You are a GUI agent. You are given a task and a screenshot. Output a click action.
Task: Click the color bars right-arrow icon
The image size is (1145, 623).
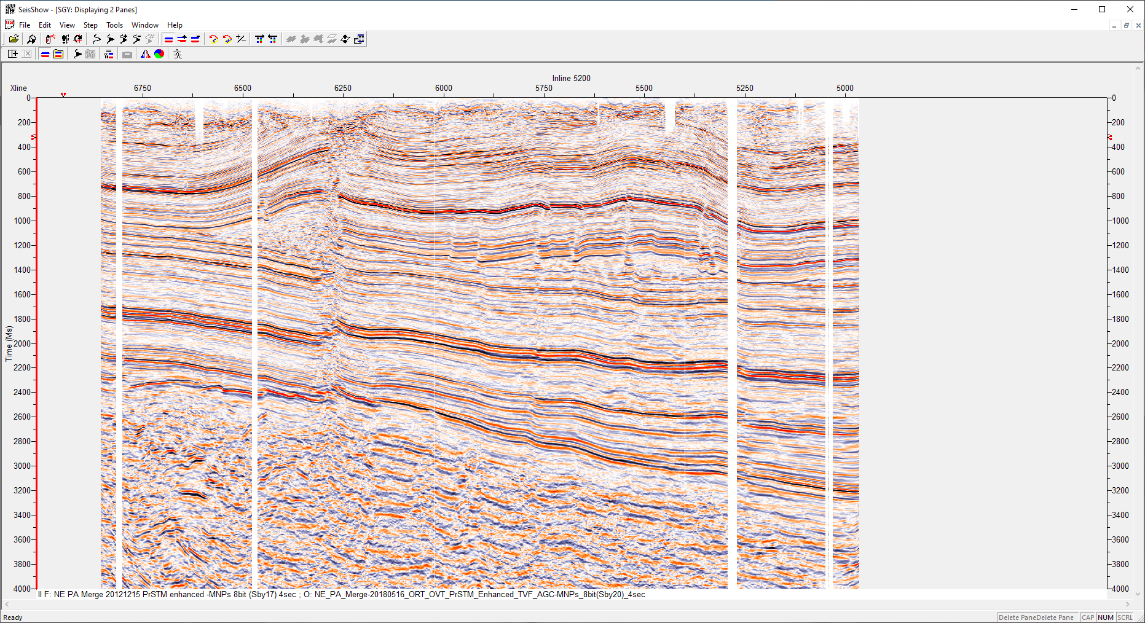259,39
